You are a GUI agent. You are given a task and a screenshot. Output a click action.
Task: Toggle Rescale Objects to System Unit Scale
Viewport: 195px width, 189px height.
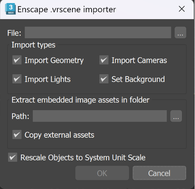pos(13,157)
